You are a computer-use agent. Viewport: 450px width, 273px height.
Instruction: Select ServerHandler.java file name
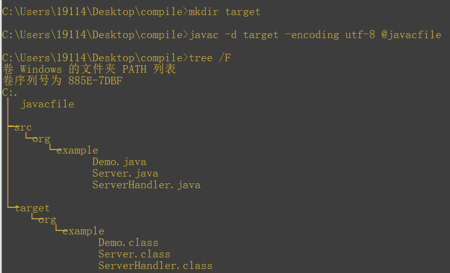146,185
